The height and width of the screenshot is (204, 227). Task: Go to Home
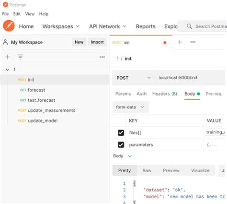(x=26, y=26)
